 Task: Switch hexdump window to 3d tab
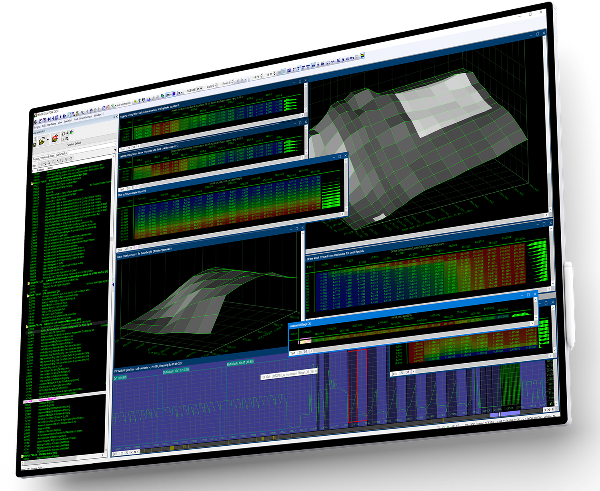[x=127, y=453]
